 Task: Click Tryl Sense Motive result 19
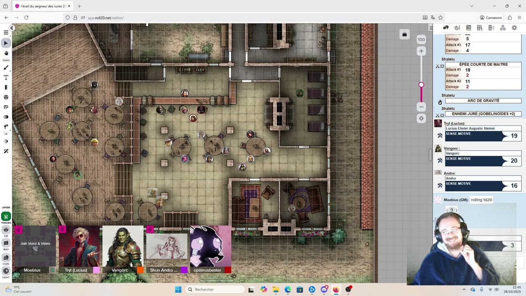tap(514, 136)
